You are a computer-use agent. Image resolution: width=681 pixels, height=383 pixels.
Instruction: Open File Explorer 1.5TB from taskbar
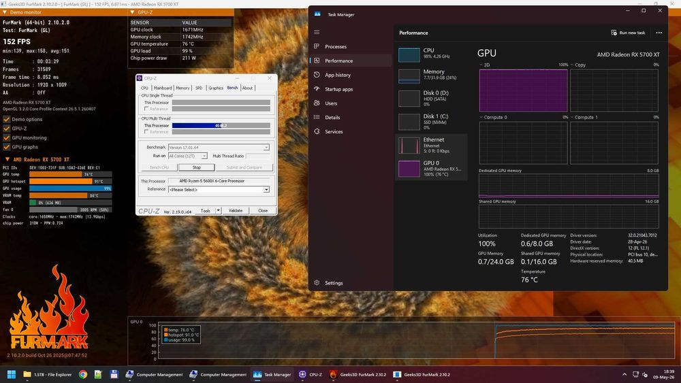tap(47, 374)
